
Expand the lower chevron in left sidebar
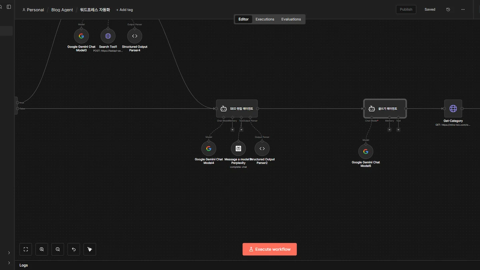pyautogui.click(x=9, y=263)
